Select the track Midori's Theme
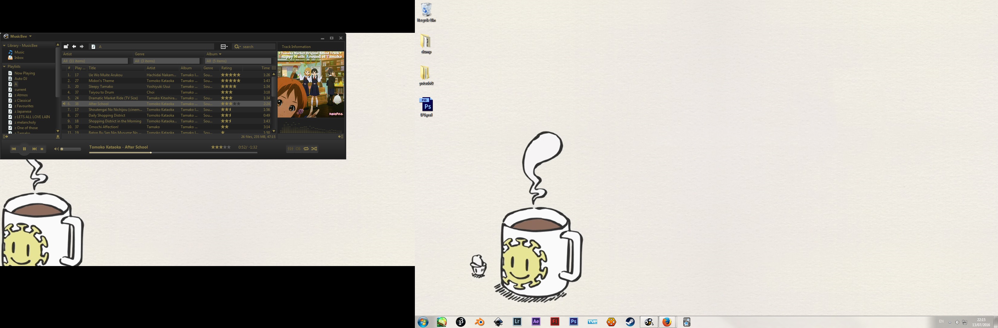The height and width of the screenshot is (328, 998). 101,81
